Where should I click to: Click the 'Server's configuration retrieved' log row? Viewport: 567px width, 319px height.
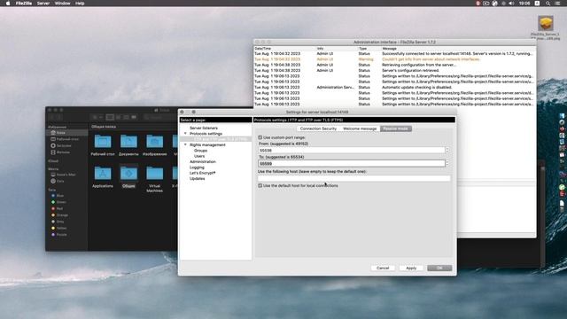[394, 71]
